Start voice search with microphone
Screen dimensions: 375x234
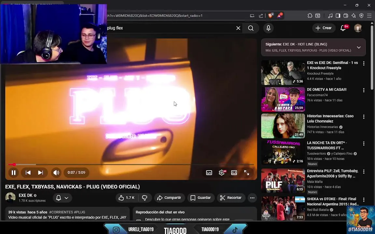click(x=268, y=28)
